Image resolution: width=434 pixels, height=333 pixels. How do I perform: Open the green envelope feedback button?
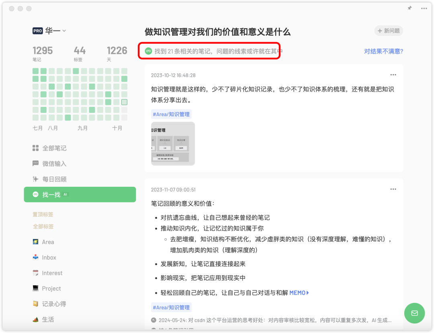click(x=414, y=313)
